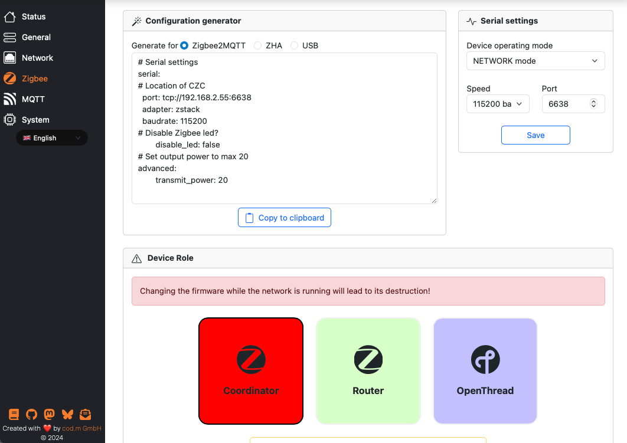This screenshot has width=627, height=443.
Task: Open the GitHub icon link
Action: coord(32,415)
